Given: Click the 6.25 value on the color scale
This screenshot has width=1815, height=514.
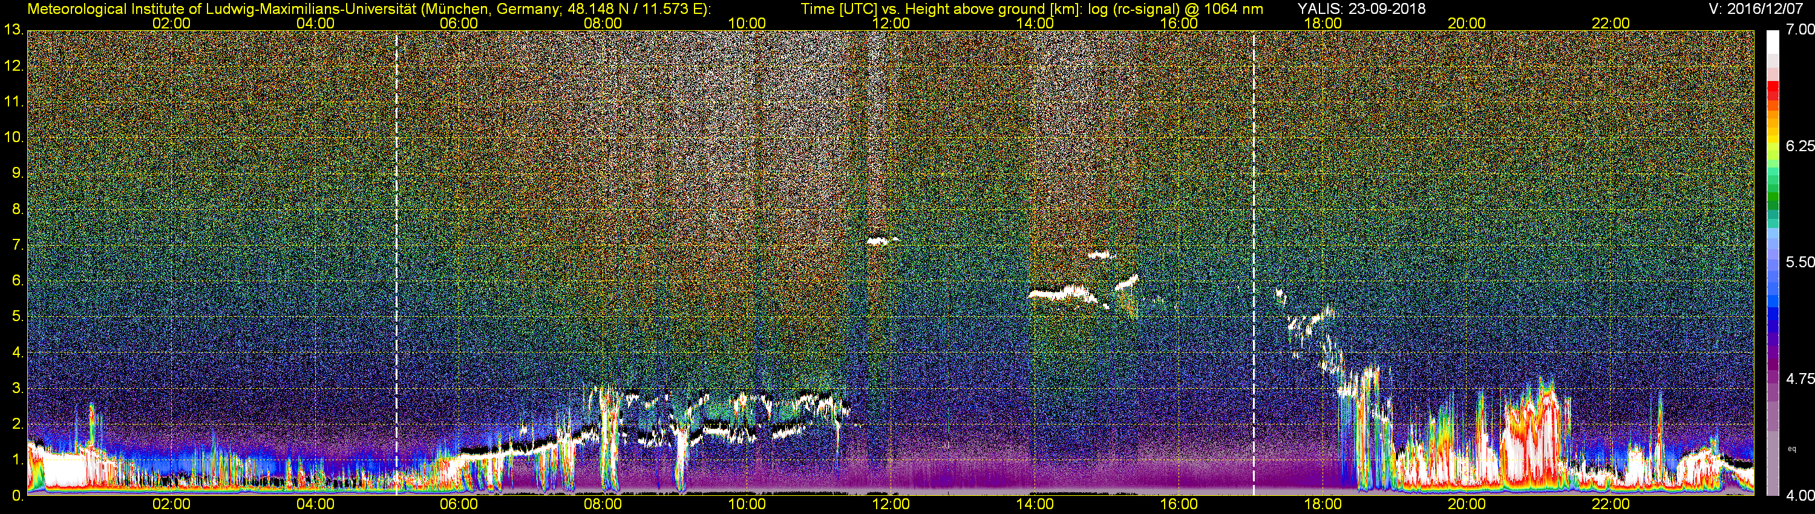Looking at the screenshot, I should click(x=1800, y=146).
